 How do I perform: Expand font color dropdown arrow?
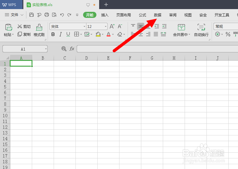[113, 35]
